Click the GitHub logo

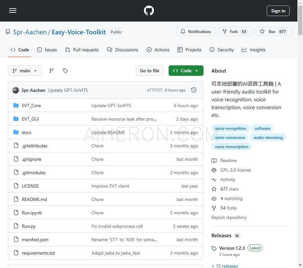pyautogui.click(x=149, y=11)
